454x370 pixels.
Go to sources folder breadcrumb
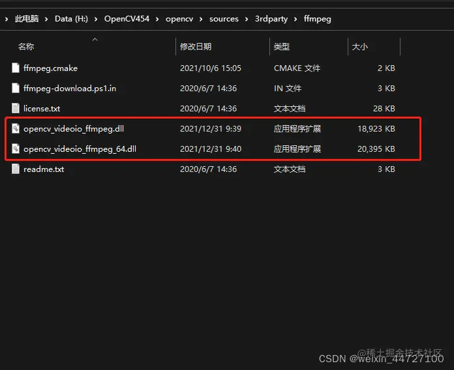[x=224, y=19]
